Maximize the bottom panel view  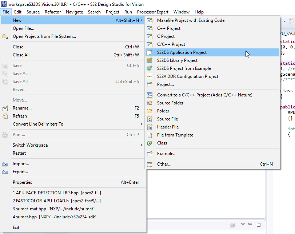(259, 225)
